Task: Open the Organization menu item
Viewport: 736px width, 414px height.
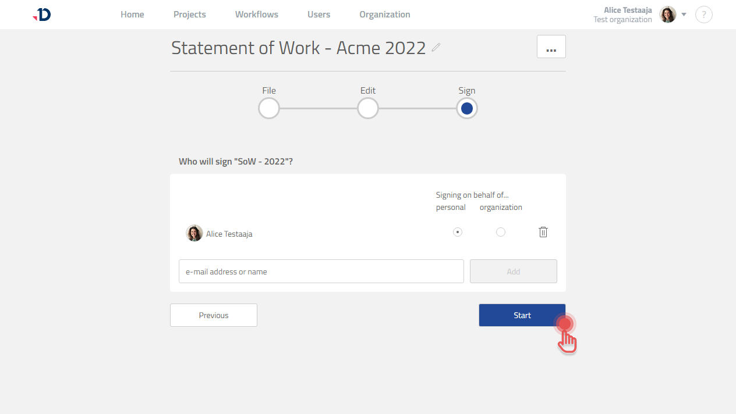Action: [x=384, y=14]
